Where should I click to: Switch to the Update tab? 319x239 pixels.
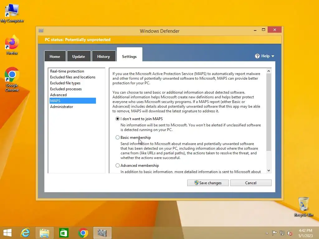[79, 57]
